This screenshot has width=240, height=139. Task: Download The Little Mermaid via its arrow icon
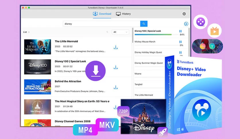tap(116, 47)
